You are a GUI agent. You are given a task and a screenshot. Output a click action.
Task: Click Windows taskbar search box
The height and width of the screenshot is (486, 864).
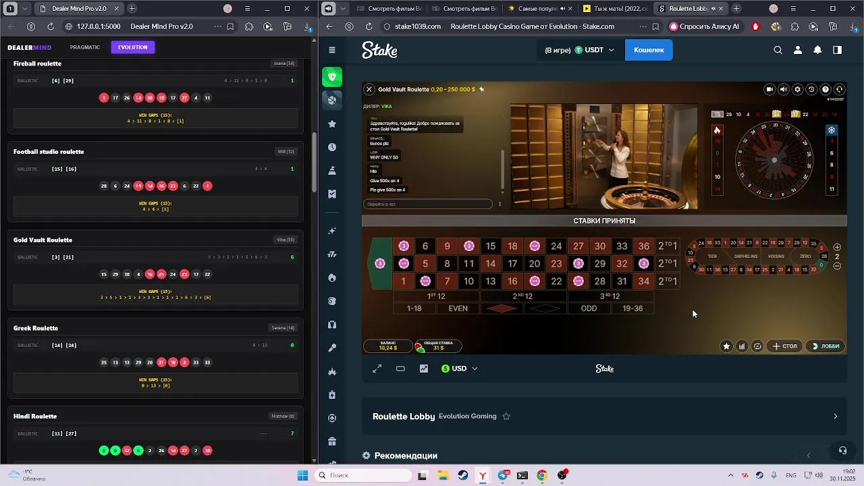(363, 475)
